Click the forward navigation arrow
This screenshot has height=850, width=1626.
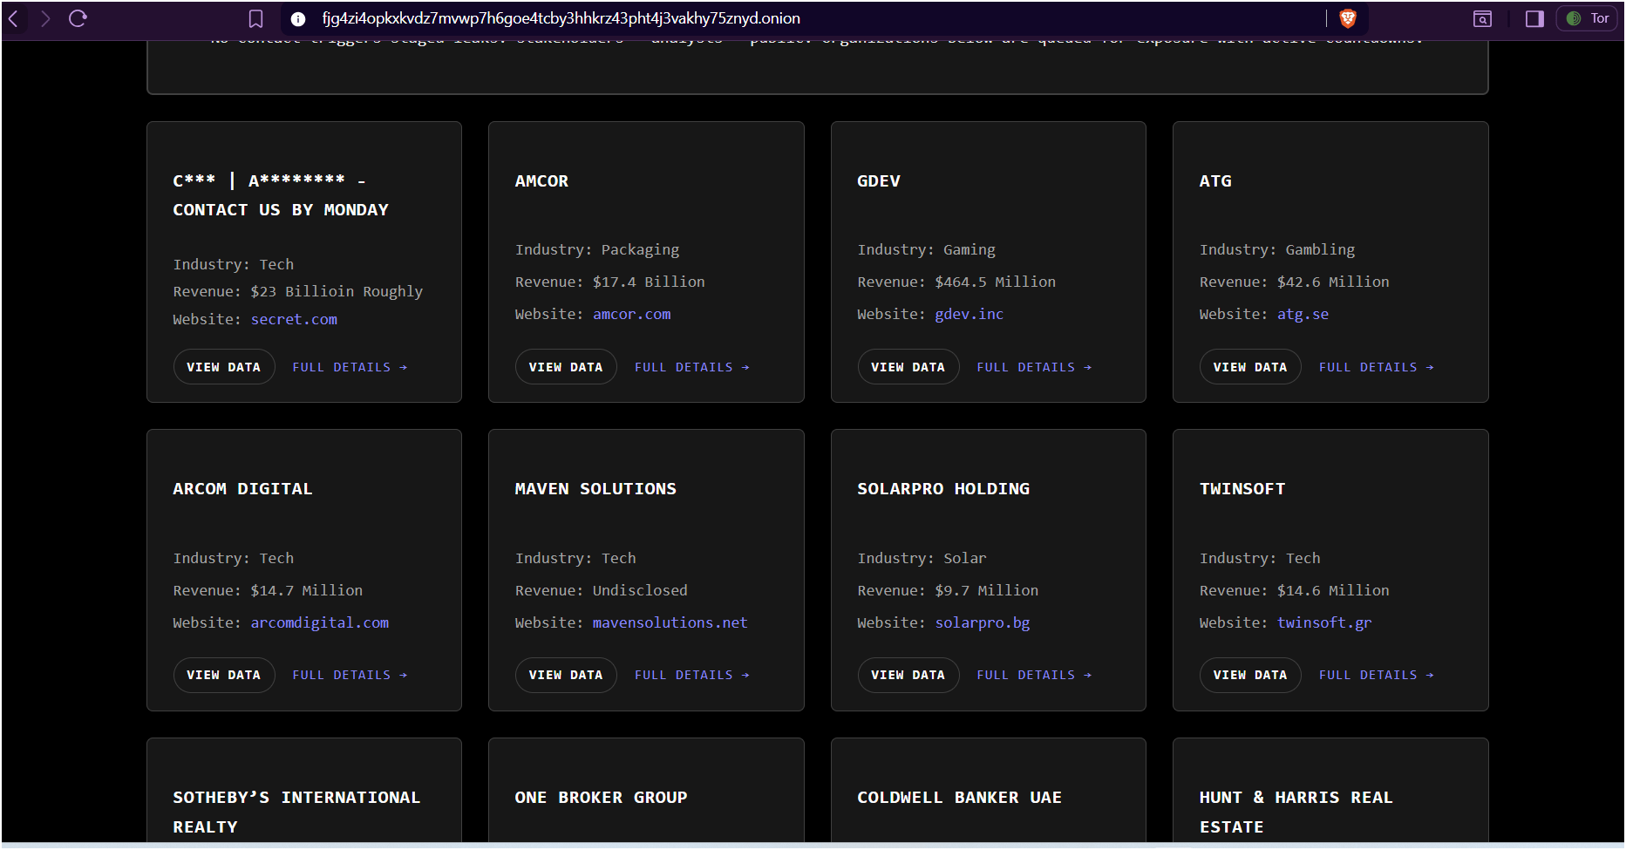[x=45, y=18]
